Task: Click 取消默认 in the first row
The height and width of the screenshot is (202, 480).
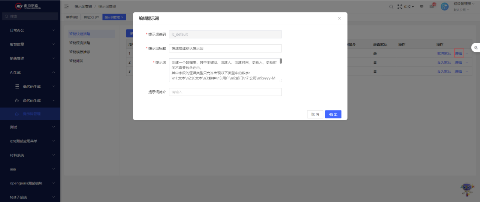Action: [444, 53]
